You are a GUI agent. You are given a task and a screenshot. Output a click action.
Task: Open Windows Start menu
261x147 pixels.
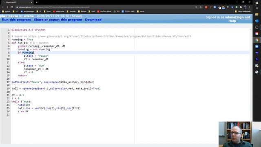[x=257, y=3]
